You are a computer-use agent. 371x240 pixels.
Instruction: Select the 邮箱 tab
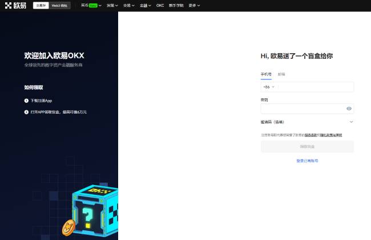281,74
